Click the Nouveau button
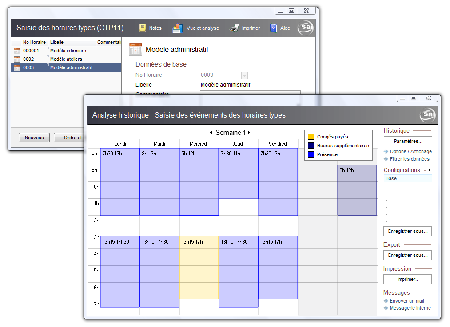Viewport: 450px width, 327px height. (34, 138)
